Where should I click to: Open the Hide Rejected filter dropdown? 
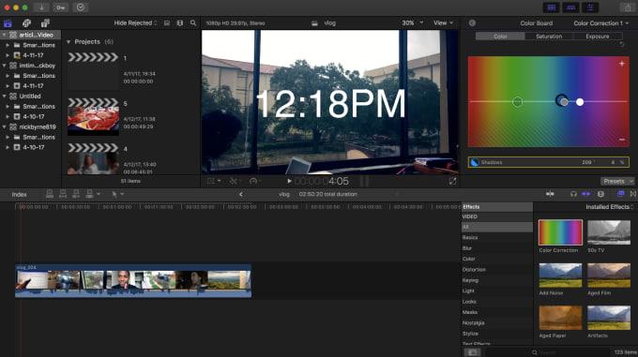[x=135, y=23]
